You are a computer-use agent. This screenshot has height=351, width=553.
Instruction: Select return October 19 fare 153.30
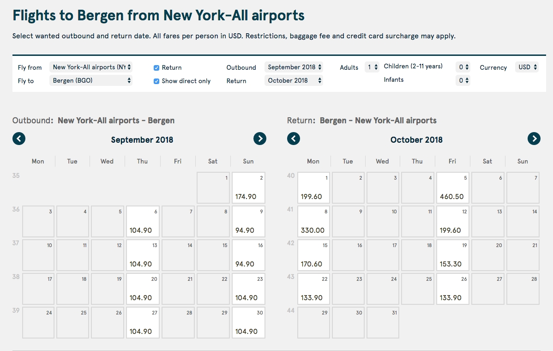pyautogui.click(x=453, y=255)
